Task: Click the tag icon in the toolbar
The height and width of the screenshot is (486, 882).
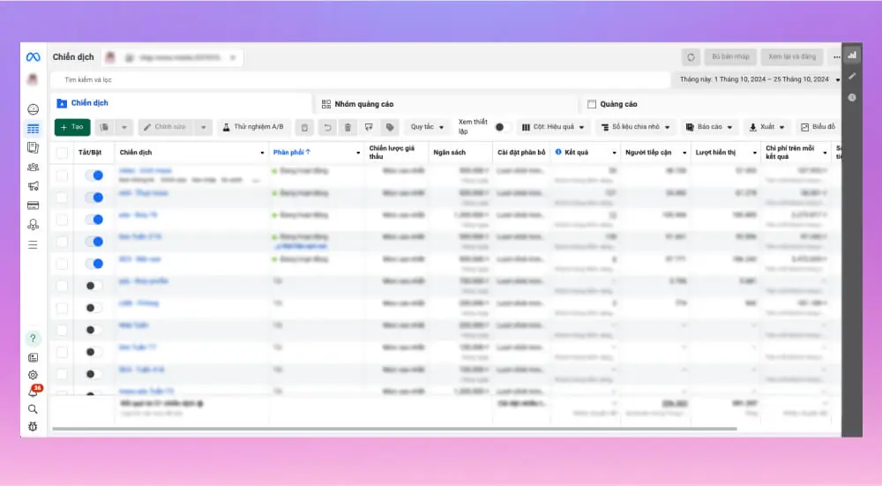Action: point(389,127)
